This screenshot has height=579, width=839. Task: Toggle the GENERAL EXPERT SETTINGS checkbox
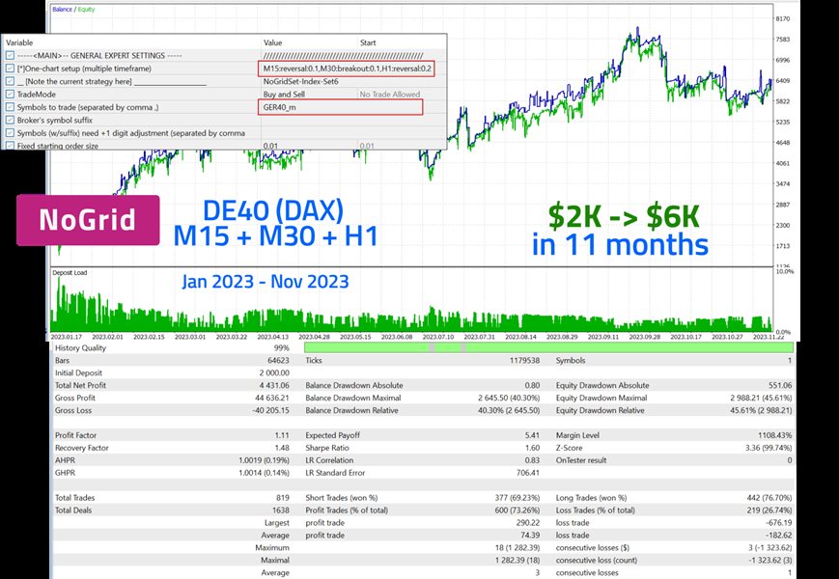point(11,56)
